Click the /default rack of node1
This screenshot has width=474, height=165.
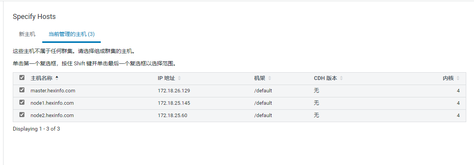(263, 103)
